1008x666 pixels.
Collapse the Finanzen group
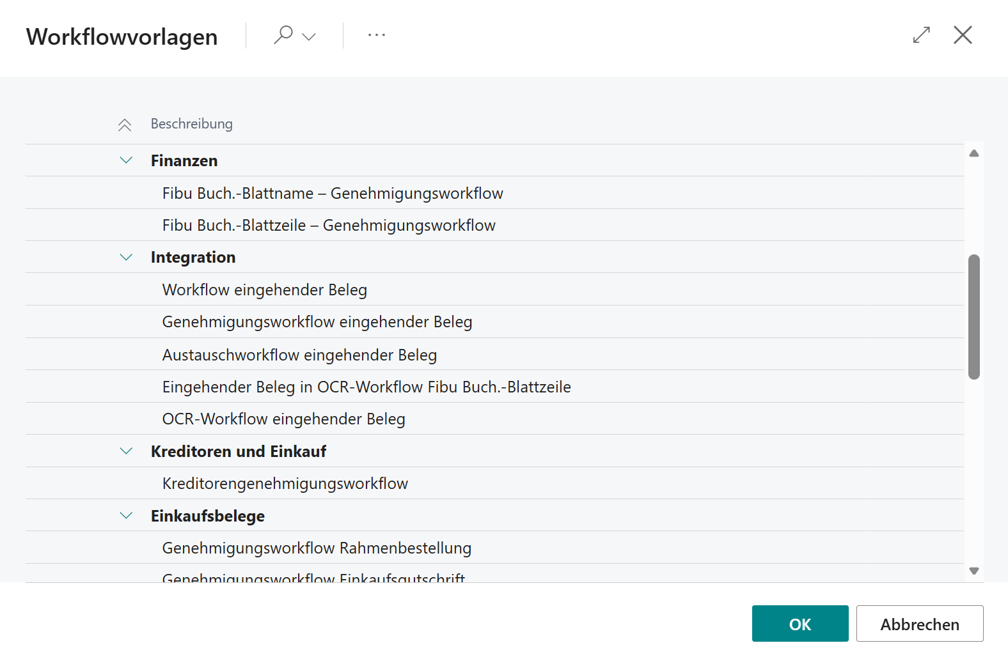[x=126, y=160]
